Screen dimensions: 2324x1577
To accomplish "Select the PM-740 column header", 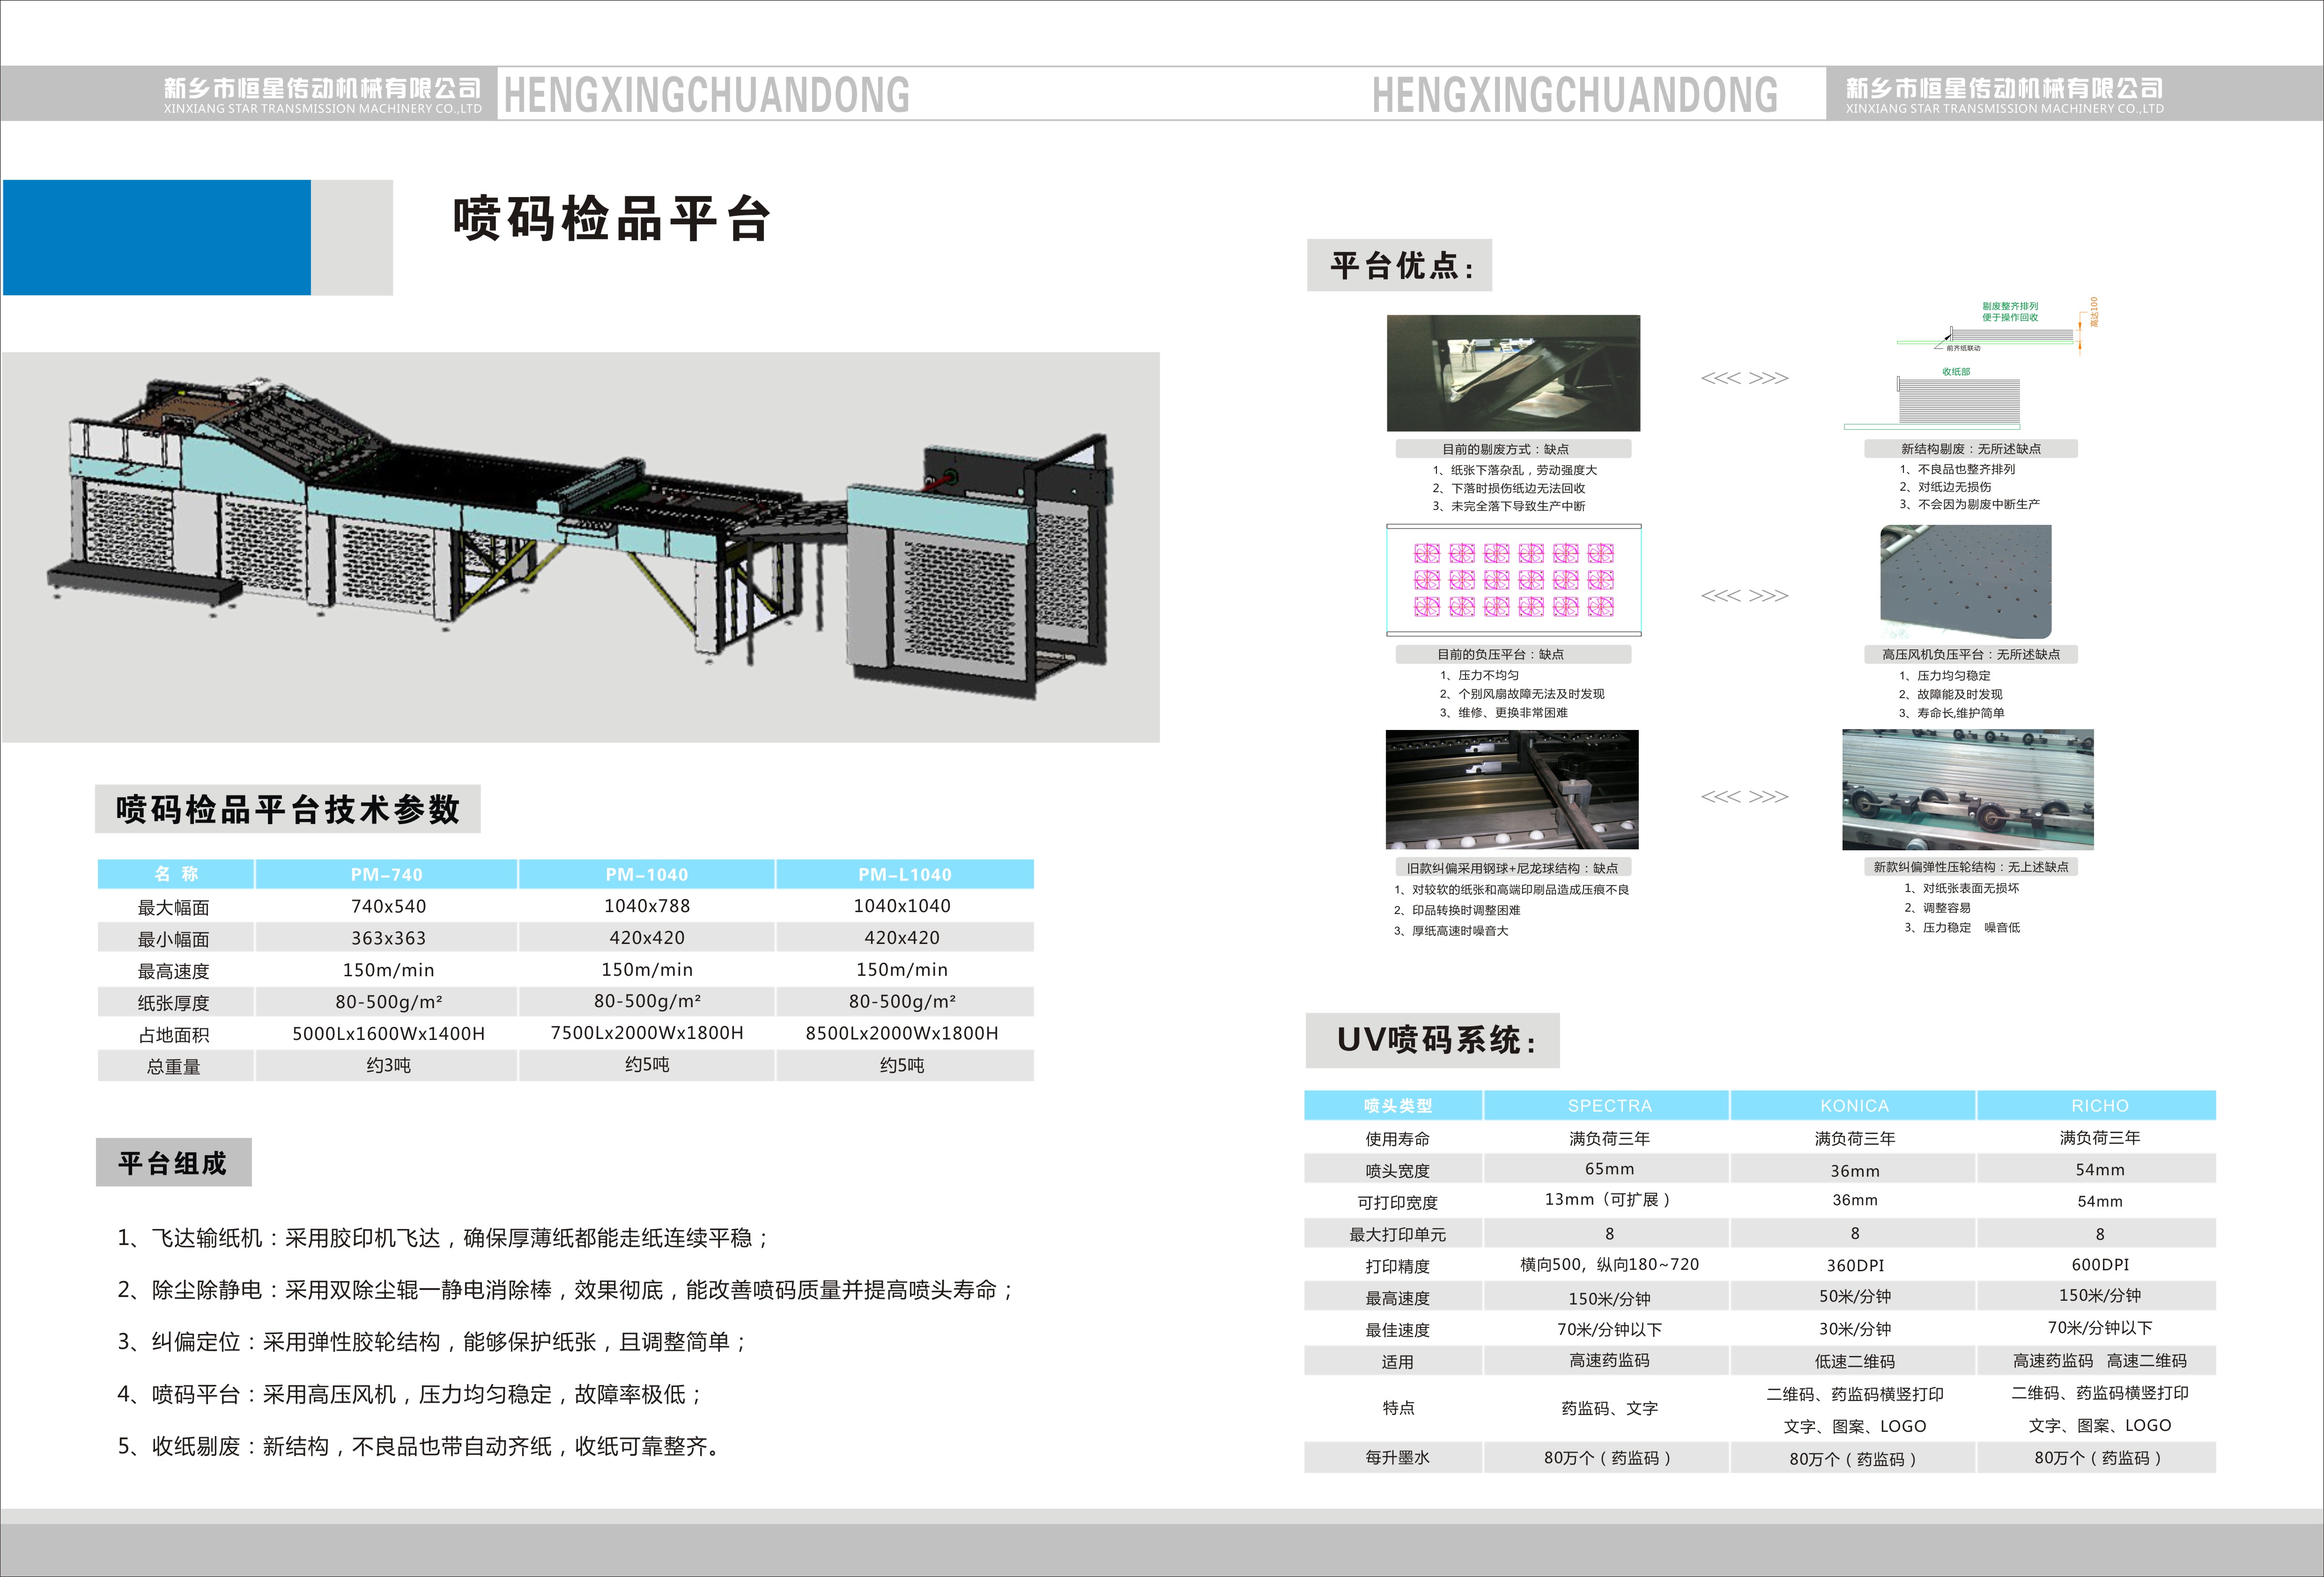I will (386, 874).
